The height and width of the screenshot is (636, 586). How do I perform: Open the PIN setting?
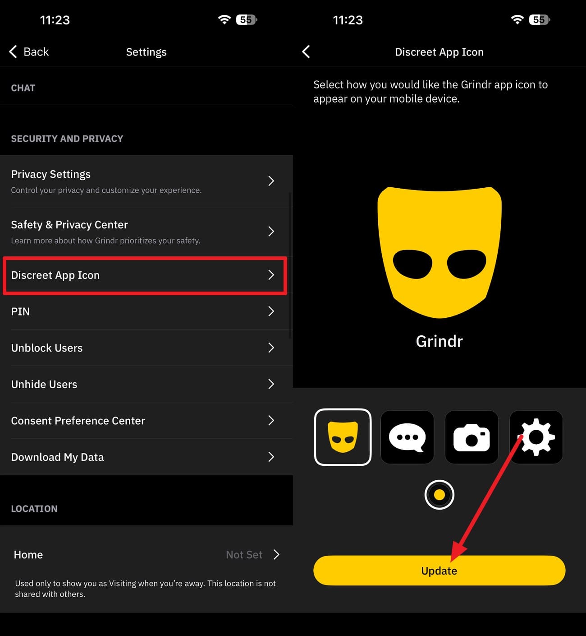(x=146, y=311)
